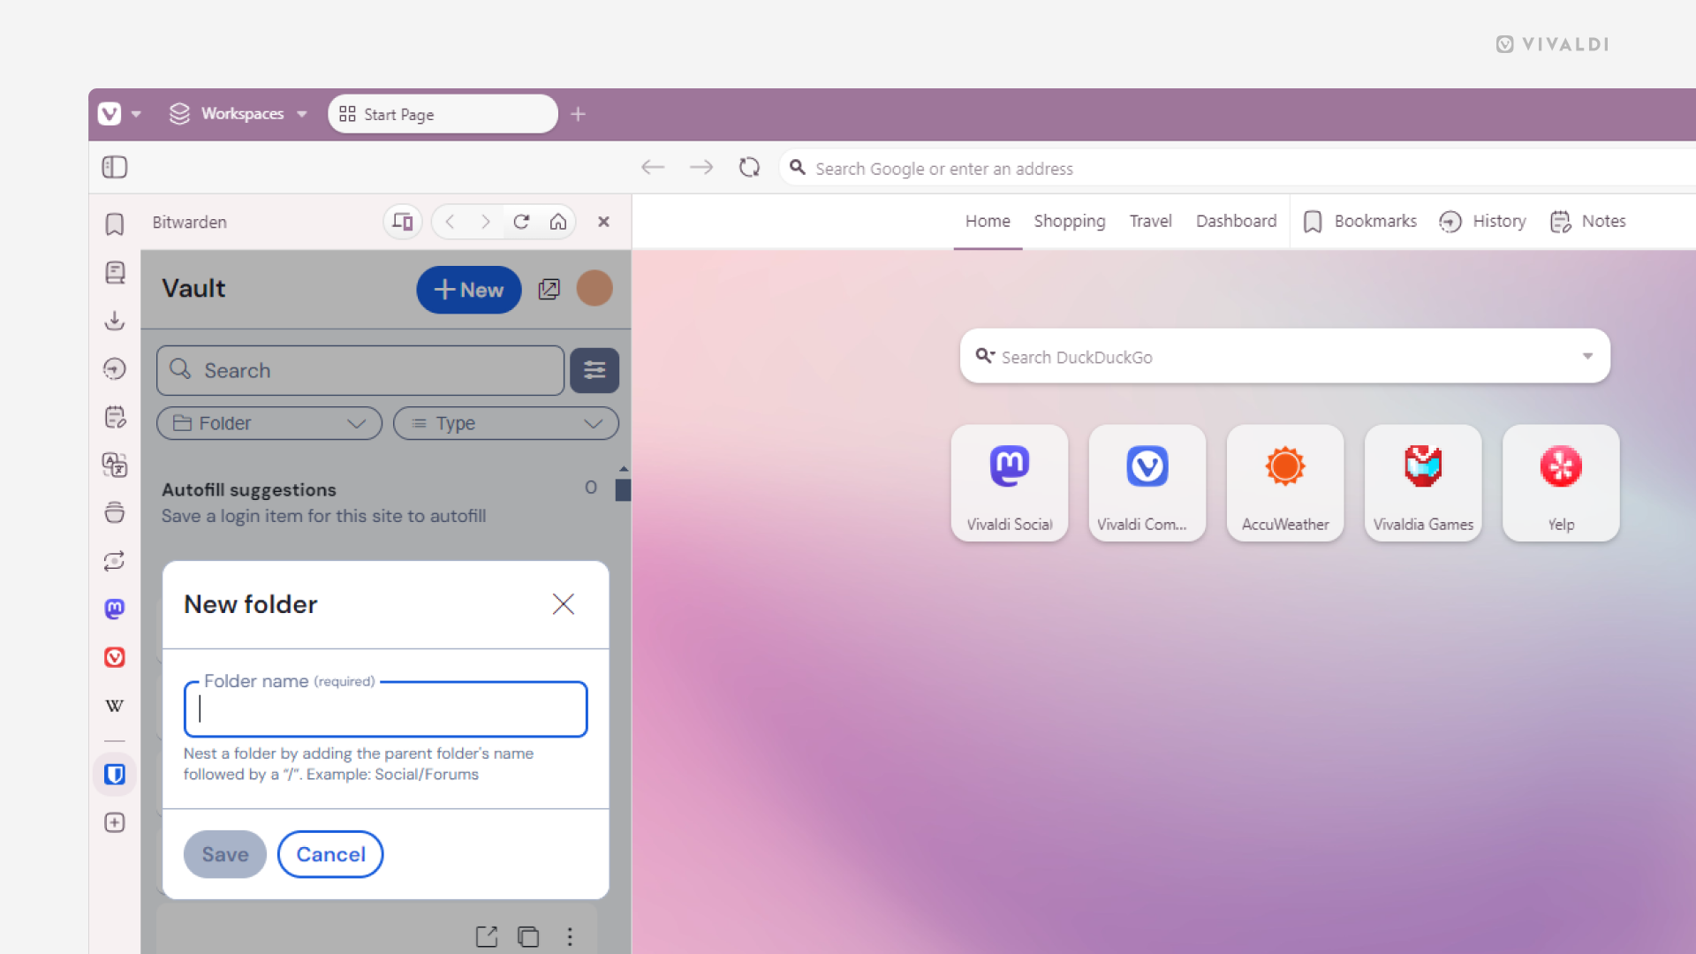The width and height of the screenshot is (1696, 954).
Task: Open the Translate panel icon
Action: 115,465
